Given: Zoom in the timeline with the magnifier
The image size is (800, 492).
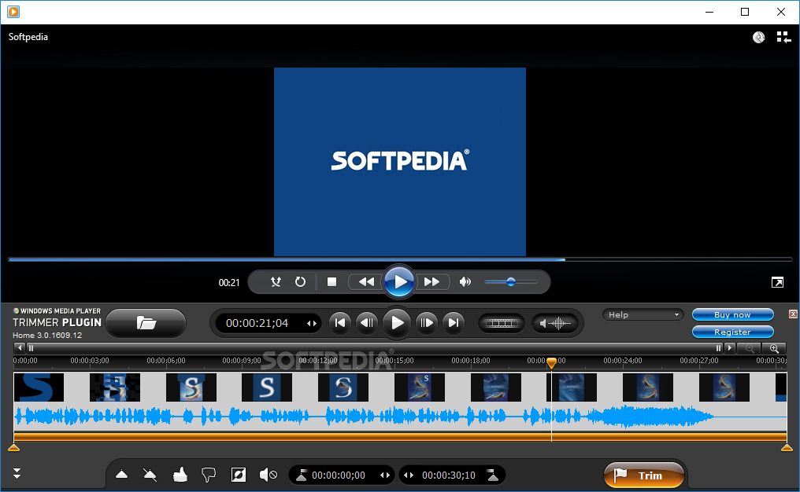Looking at the screenshot, I should (x=774, y=348).
